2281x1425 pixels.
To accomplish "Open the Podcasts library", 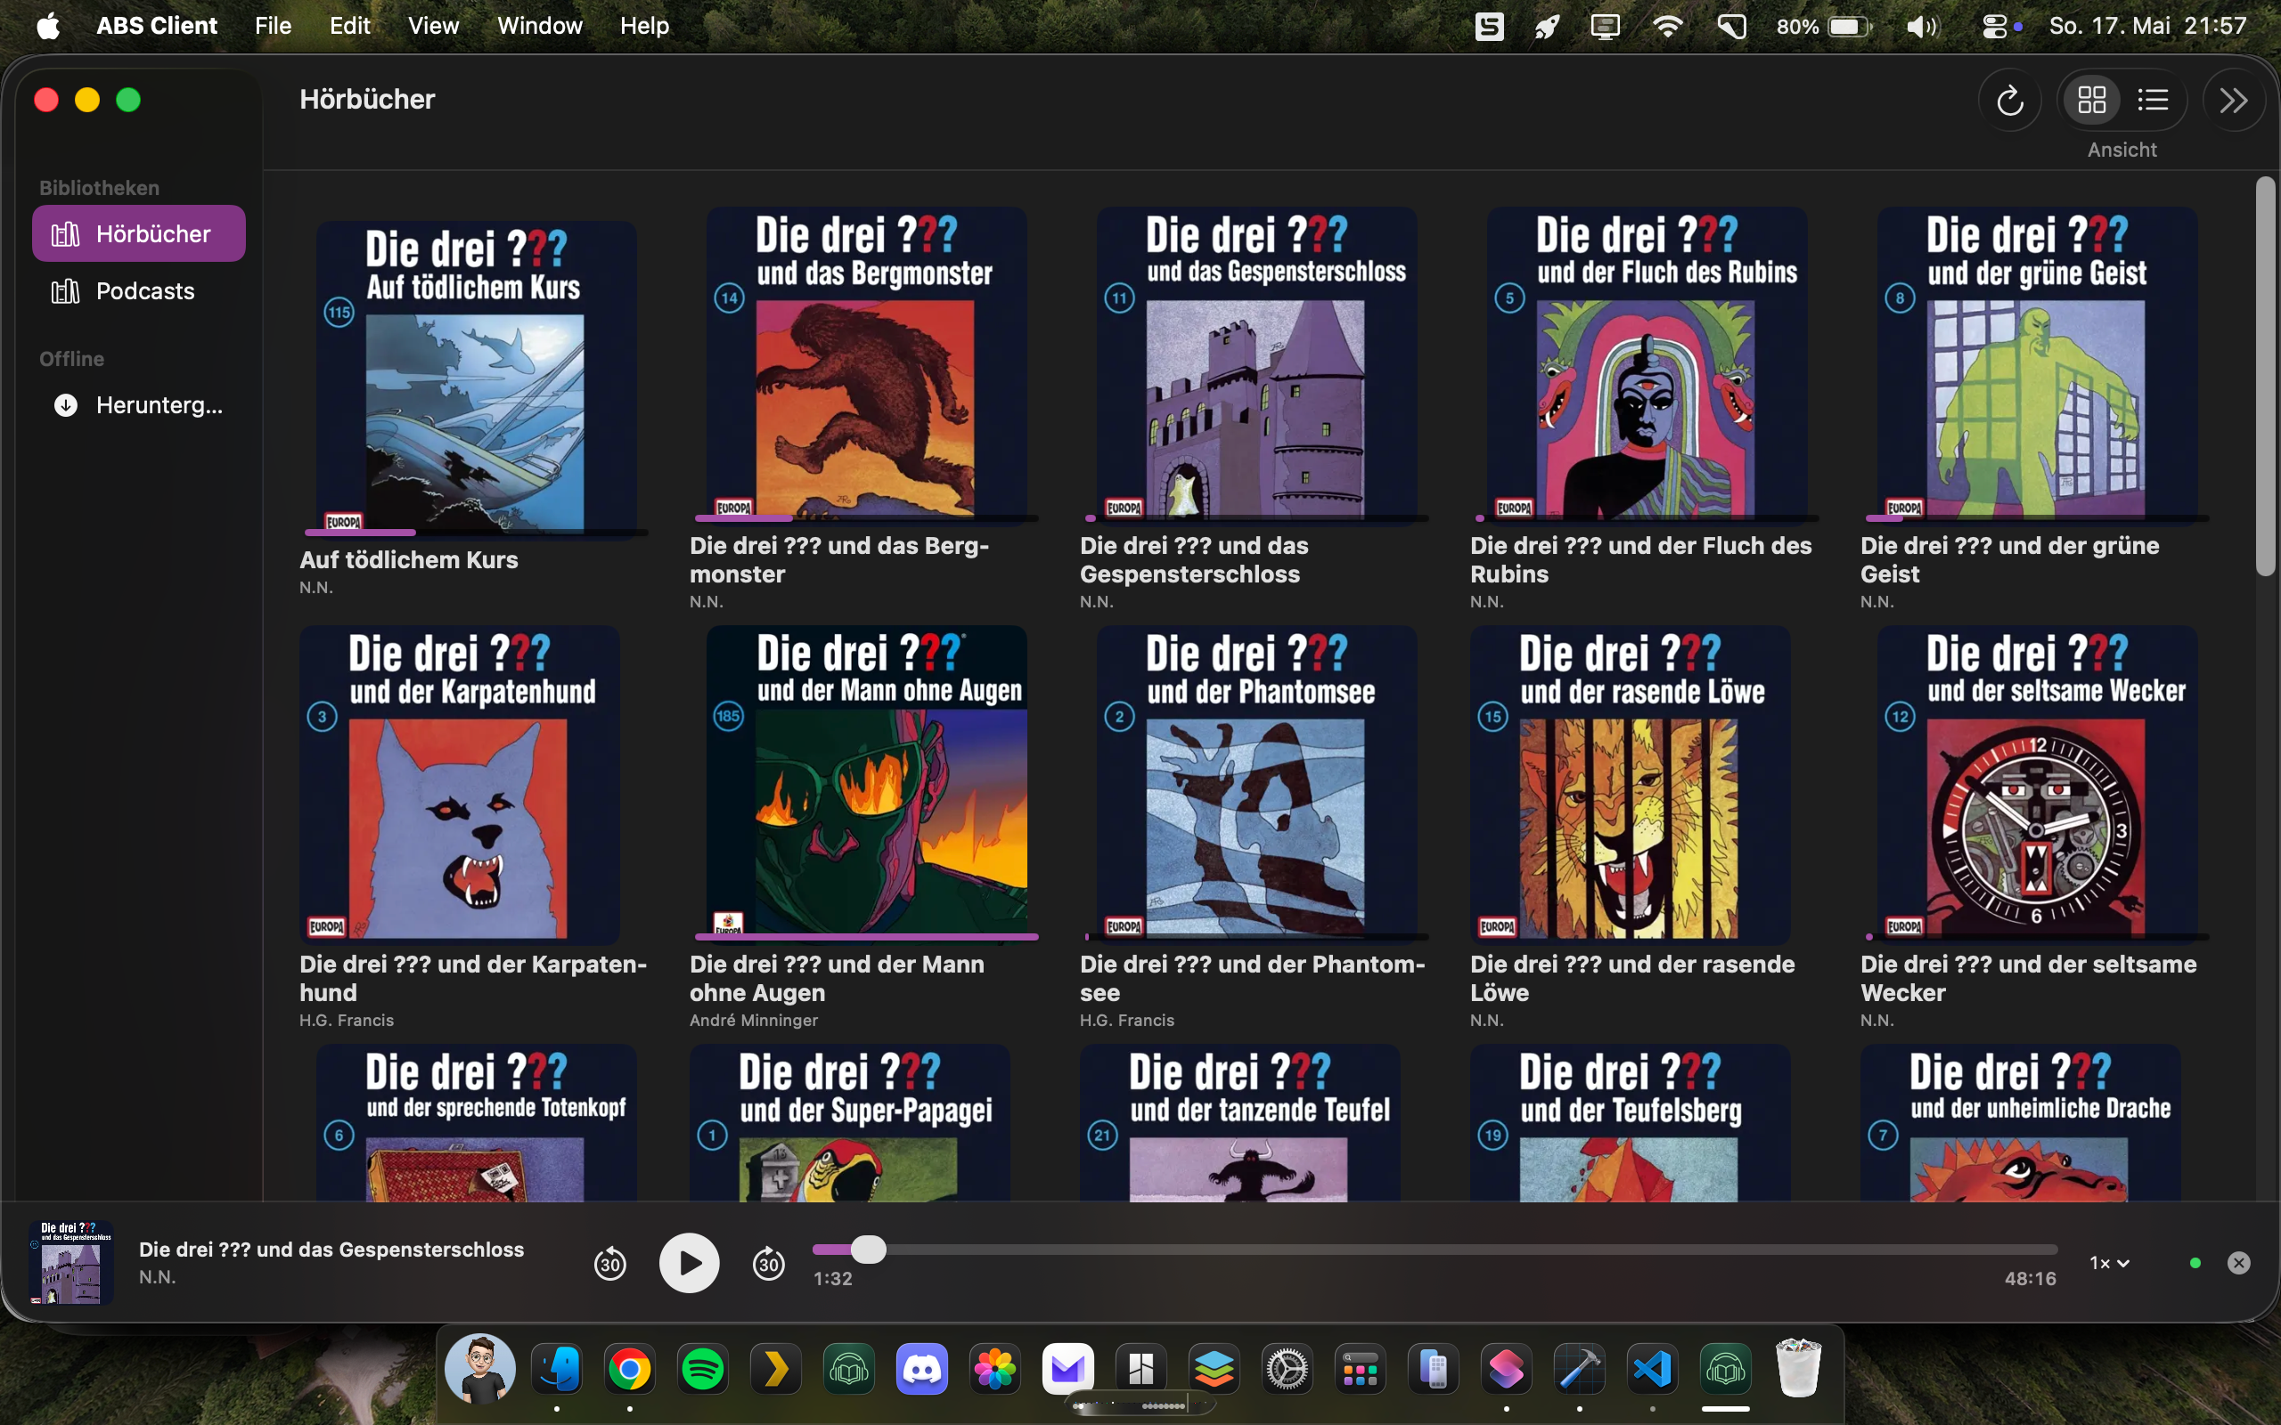I will (139, 291).
